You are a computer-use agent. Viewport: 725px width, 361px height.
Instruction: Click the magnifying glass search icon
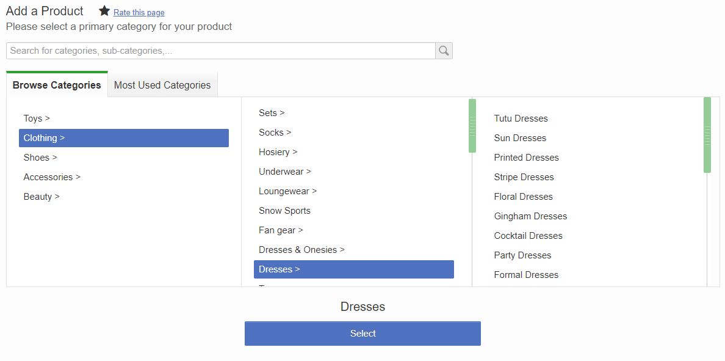pos(444,51)
